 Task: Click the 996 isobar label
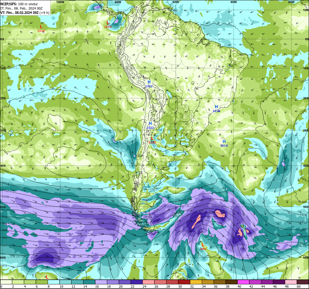[5, 217]
